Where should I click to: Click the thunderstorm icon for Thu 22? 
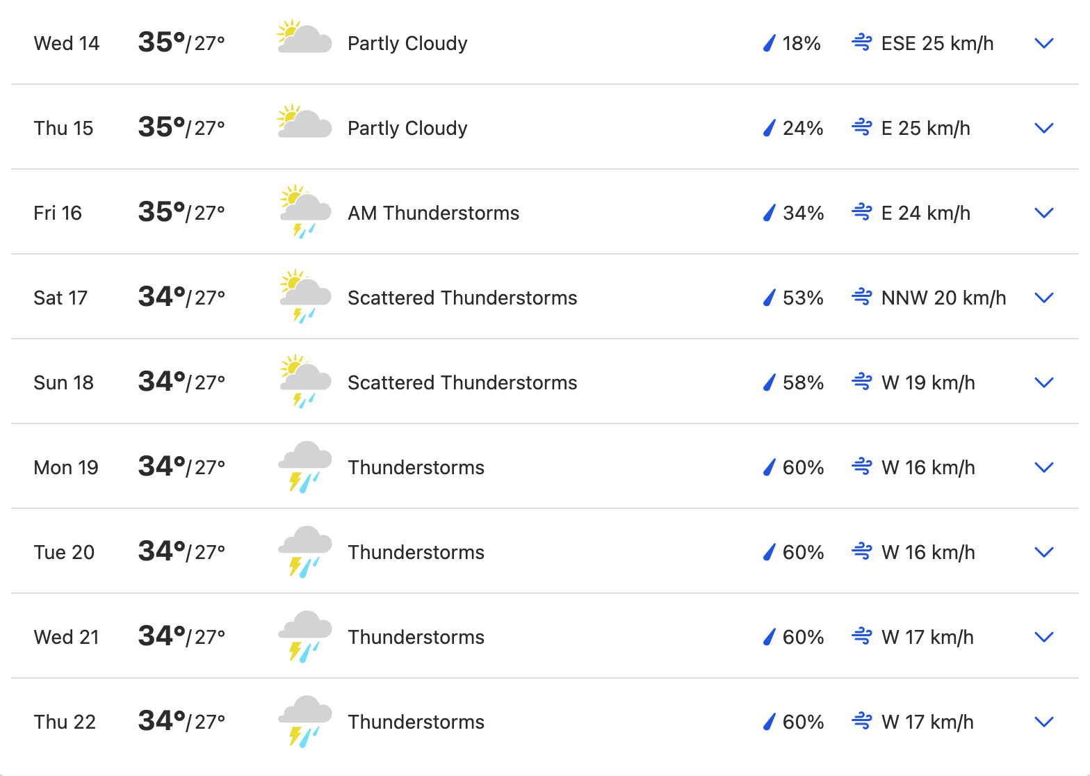tap(304, 721)
